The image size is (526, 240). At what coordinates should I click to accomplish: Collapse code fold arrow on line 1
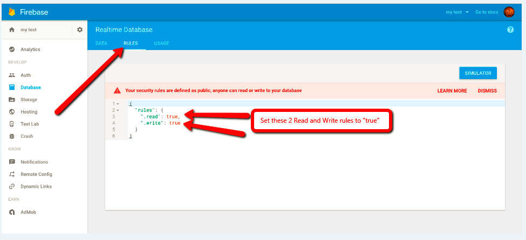[118, 103]
